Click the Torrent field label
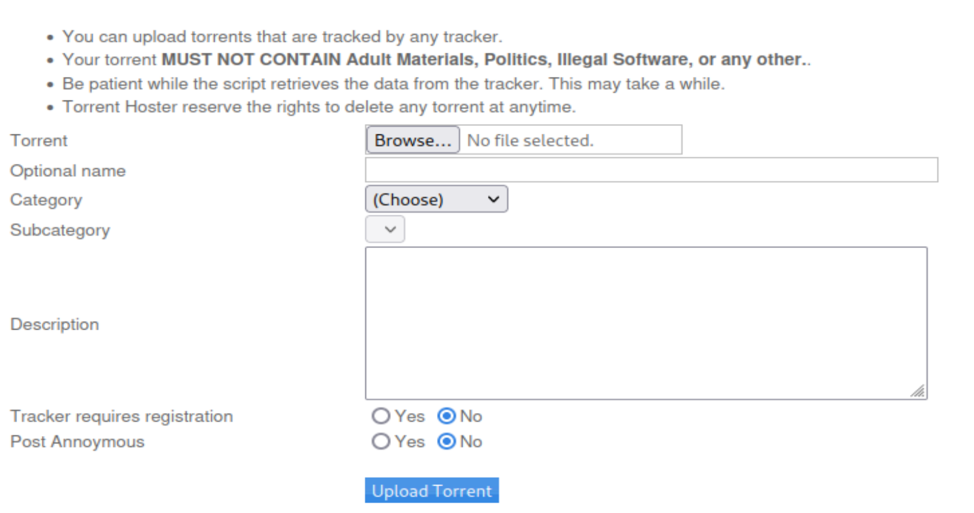This screenshot has height=513, width=974. (x=38, y=141)
